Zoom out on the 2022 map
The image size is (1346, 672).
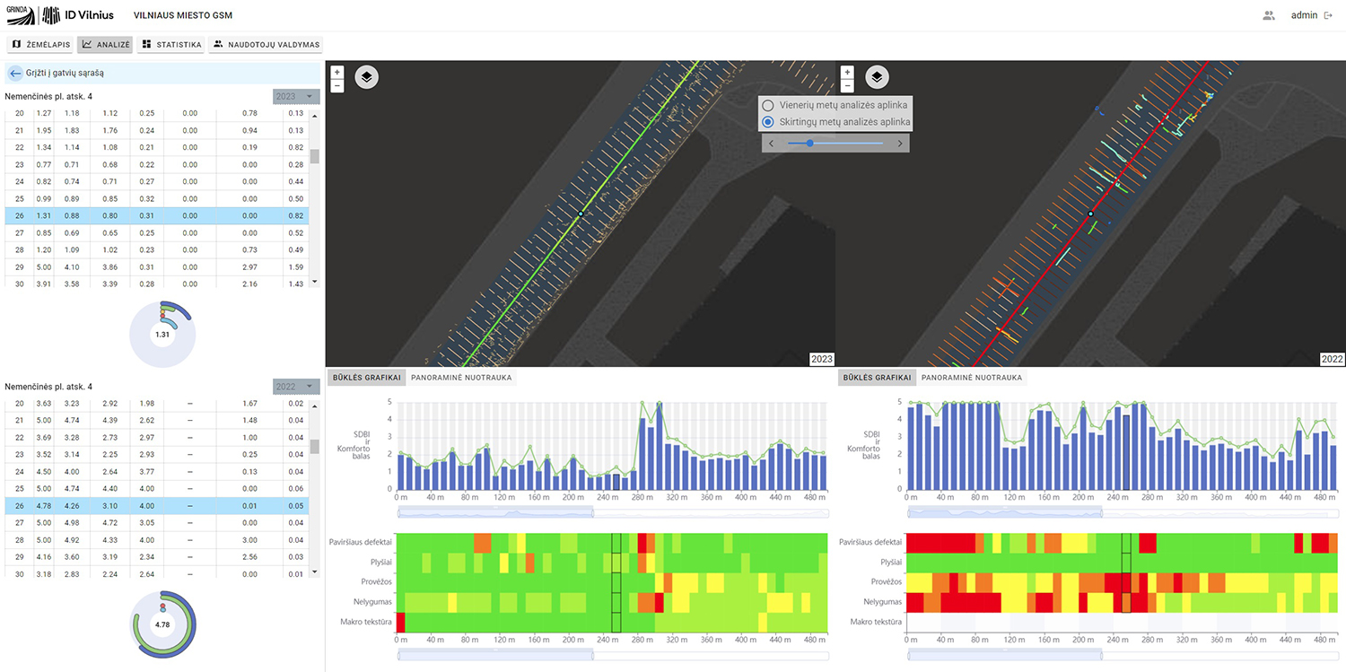(847, 86)
